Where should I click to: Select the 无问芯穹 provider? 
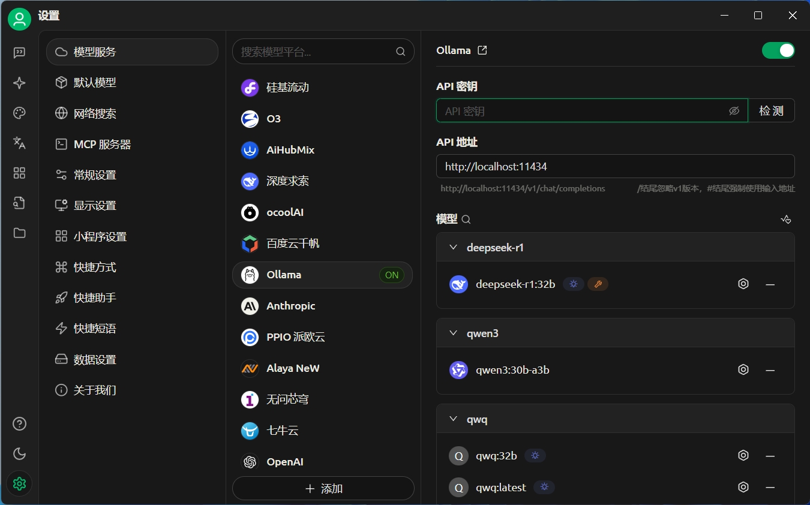point(323,399)
